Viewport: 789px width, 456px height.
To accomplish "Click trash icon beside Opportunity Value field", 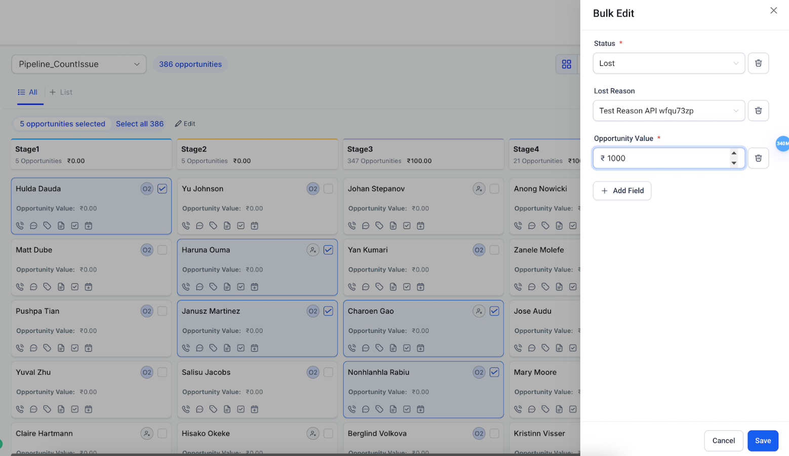I will click(758, 158).
